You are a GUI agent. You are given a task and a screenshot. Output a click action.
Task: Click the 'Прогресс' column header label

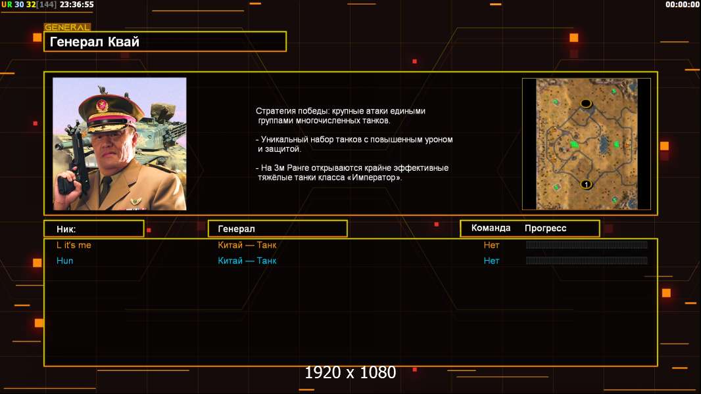[x=545, y=228]
